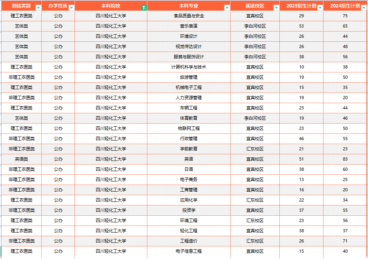
Task: Click the 电子信息工程 major cell
Action: pyautogui.click(x=189, y=251)
